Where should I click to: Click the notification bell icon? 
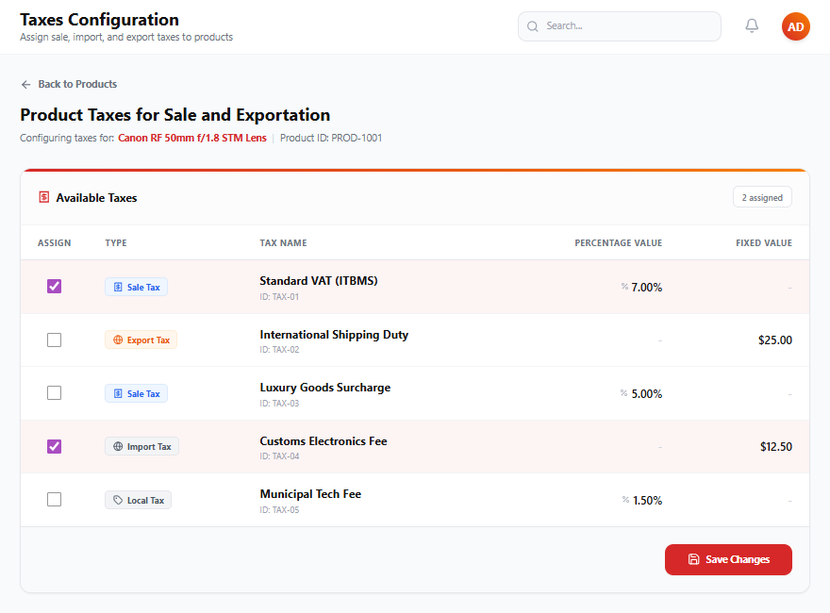pos(752,25)
